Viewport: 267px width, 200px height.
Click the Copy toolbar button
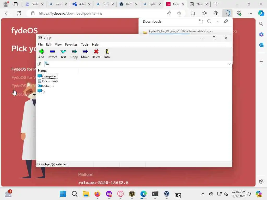74,54
